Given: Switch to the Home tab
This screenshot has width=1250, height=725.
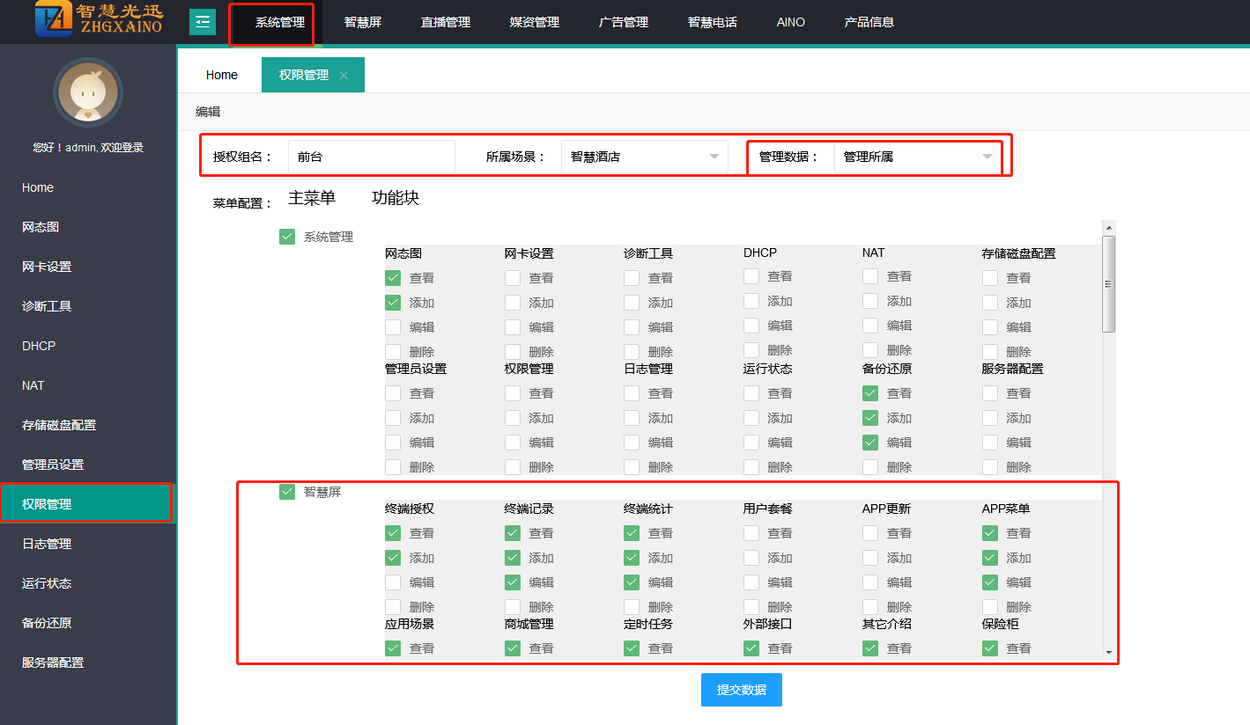Looking at the screenshot, I should point(222,76).
